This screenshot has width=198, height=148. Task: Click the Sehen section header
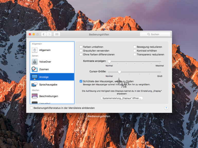pyautogui.click(x=35, y=56)
